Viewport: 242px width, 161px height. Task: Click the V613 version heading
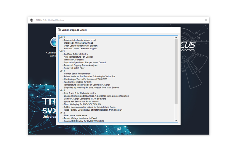[62, 90]
